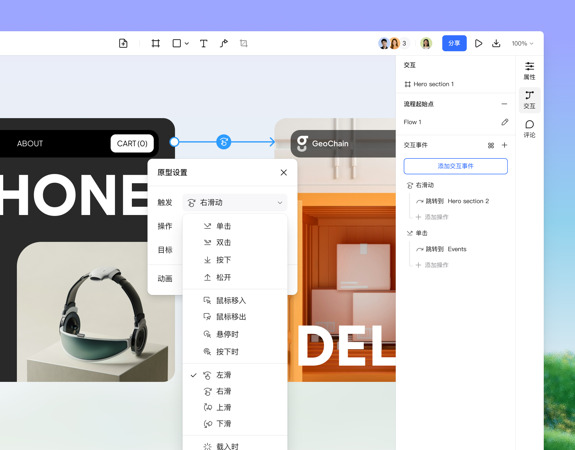
Task: Click the 添加交互事件 button
Action: [x=455, y=166]
